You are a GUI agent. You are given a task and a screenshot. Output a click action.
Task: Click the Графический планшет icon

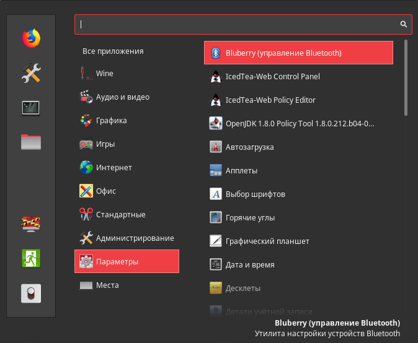(x=216, y=241)
